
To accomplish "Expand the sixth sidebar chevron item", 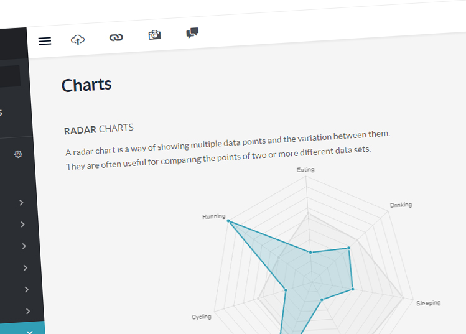I will 28,311.
